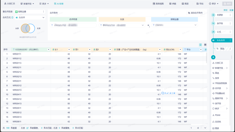Image resolution: width=235 pixels, height=132 pixels.
Task: Choose 排序 in the step menu
Action: pos(218,78)
